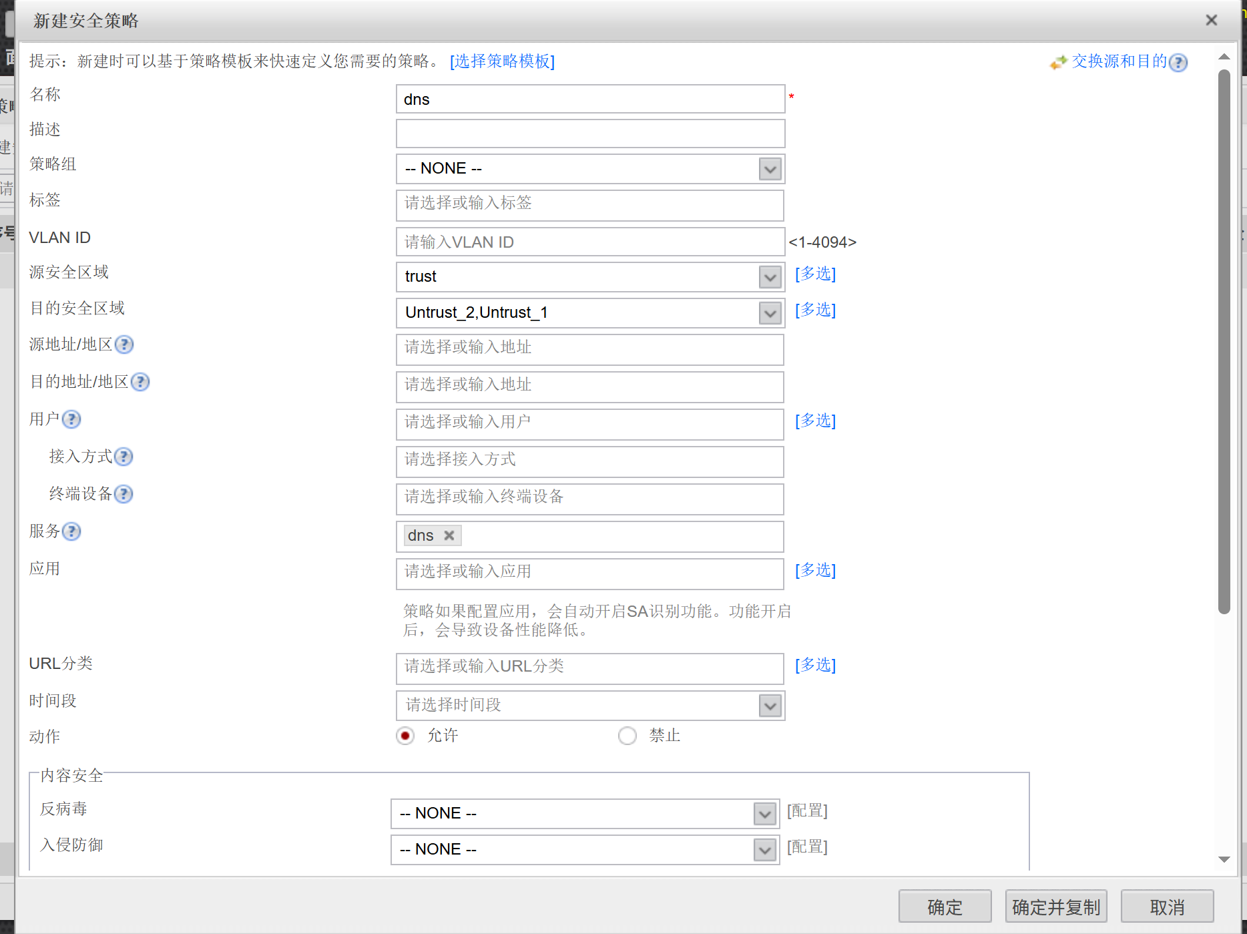Image resolution: width=1247 pixels, height=934 pixels.
Task: Click 配置 next to 反病毒
Action: click(807, 810)
